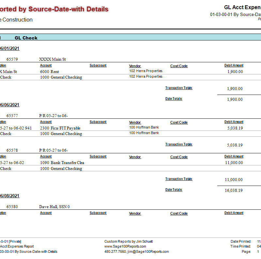Image resolution: width=261 pixels, height=259 pixels.
Task: Click the date heading 06/06/2021
Action: [x=9, y=105]
